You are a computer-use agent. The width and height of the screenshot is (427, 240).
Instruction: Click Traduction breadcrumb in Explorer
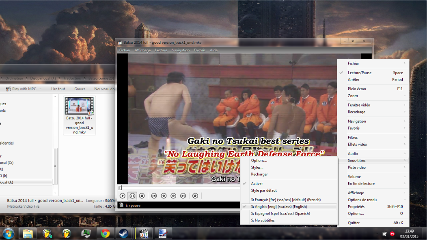[72, 78]
